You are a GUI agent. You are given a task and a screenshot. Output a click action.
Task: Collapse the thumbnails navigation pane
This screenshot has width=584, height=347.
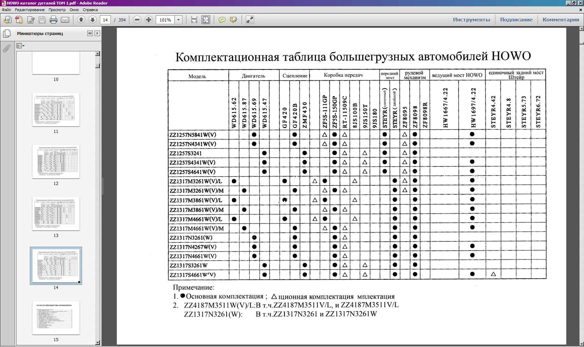tap(90, 33)
